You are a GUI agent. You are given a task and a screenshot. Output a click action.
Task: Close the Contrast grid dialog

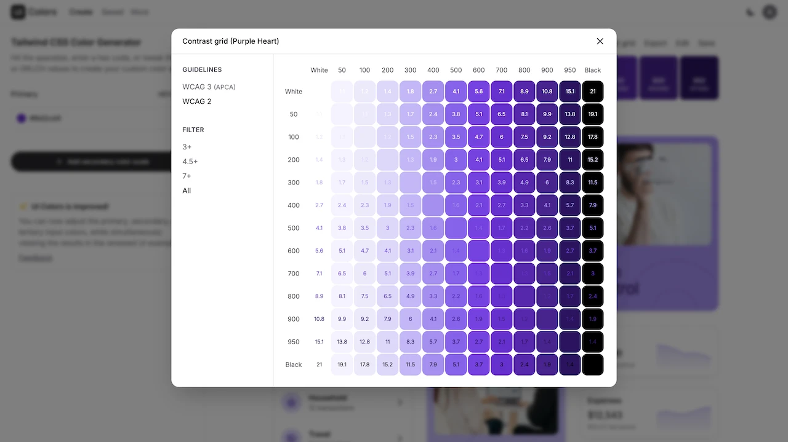click(600, 41)
